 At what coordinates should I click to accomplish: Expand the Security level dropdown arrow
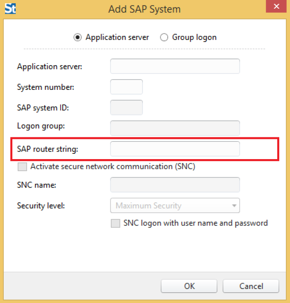point(234,206)
